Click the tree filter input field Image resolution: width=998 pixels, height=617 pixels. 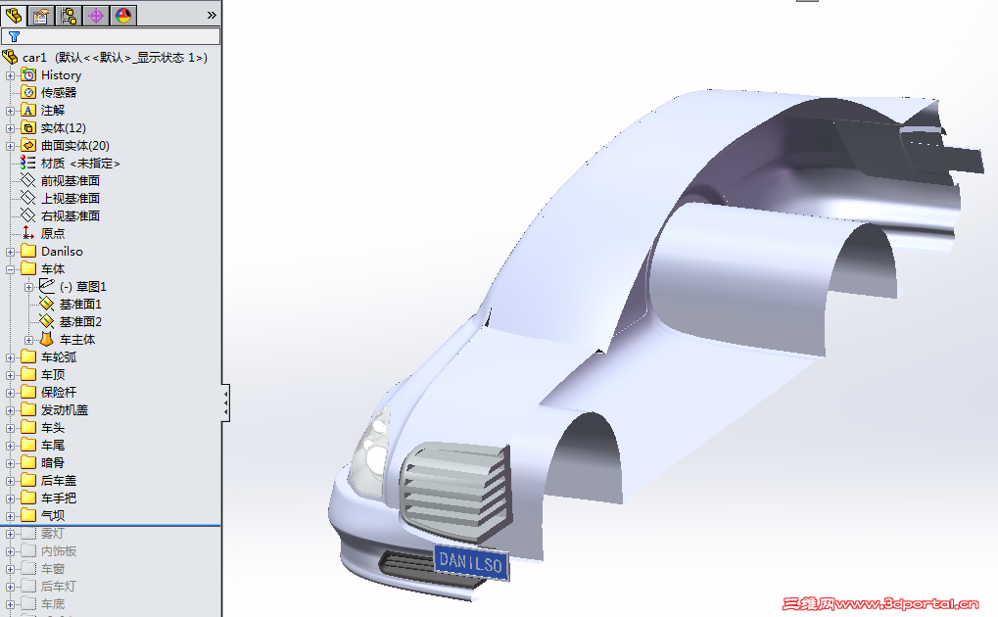(111, 36)
